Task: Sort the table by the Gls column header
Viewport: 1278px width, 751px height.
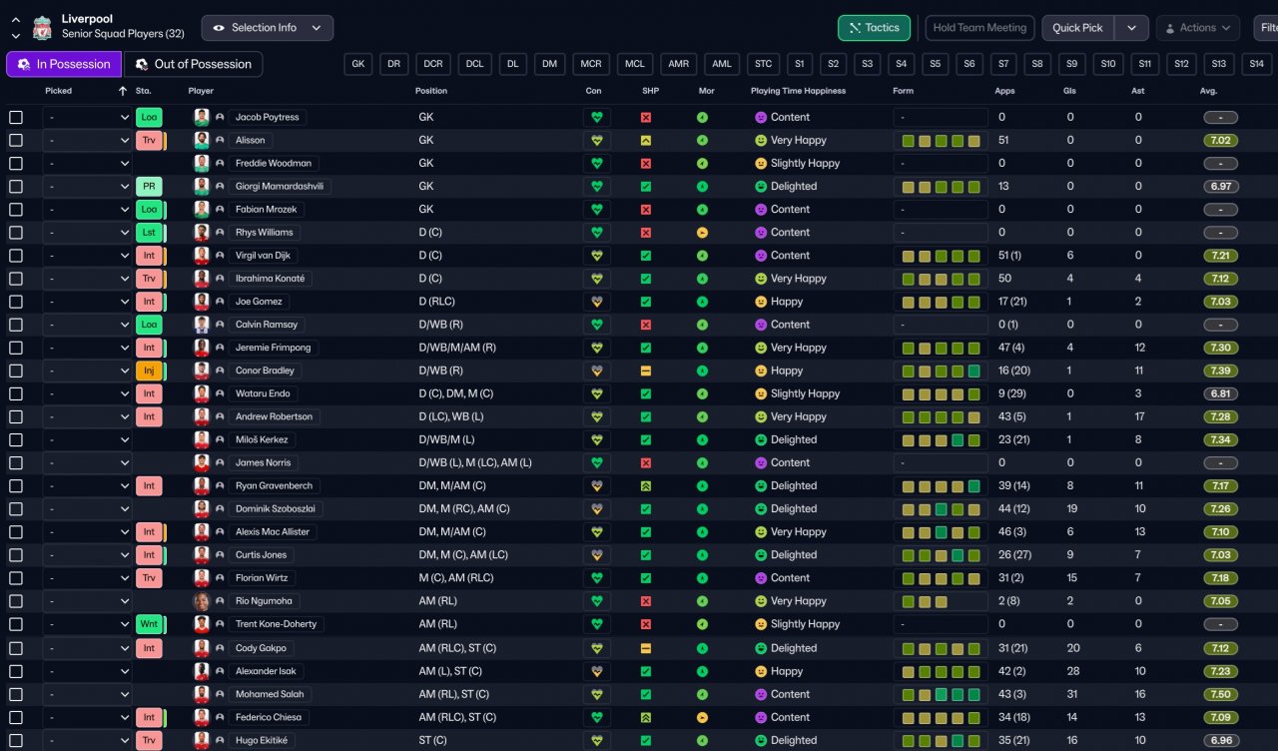Action: click(x=1069, y=91)
